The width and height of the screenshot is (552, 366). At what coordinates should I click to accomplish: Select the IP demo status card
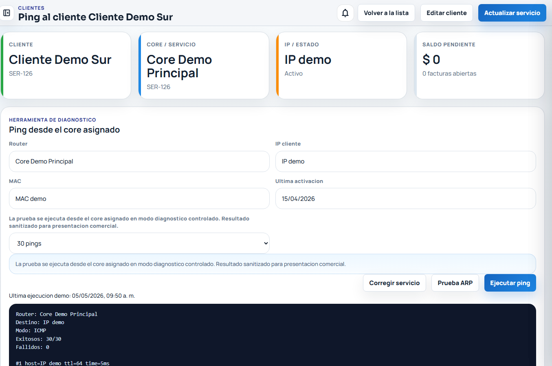pos(341,65)
